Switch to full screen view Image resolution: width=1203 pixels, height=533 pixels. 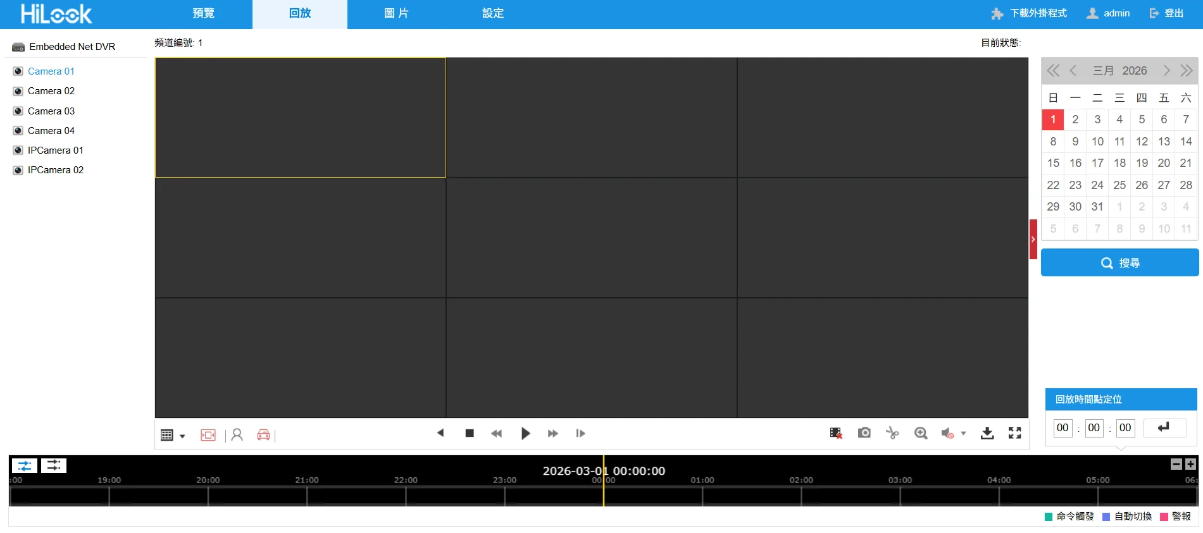click(1015, 433)
